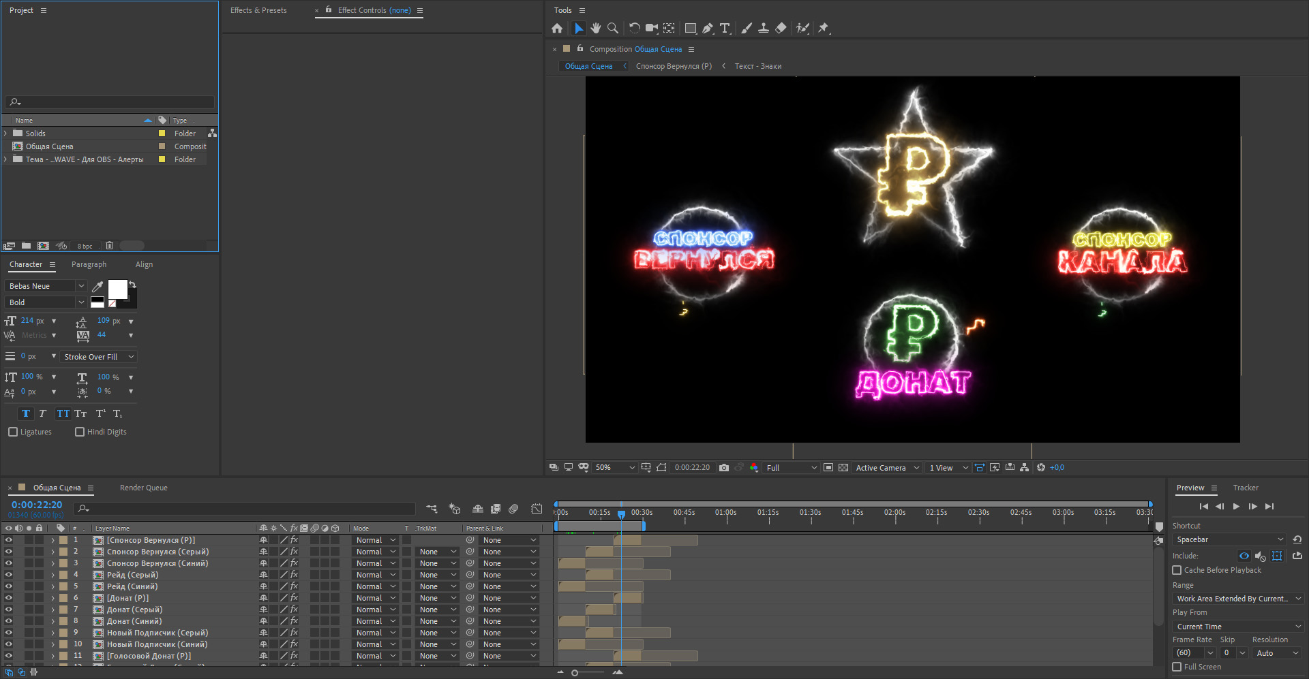Select the Hand tool in Tools panel

coord(596,28)
